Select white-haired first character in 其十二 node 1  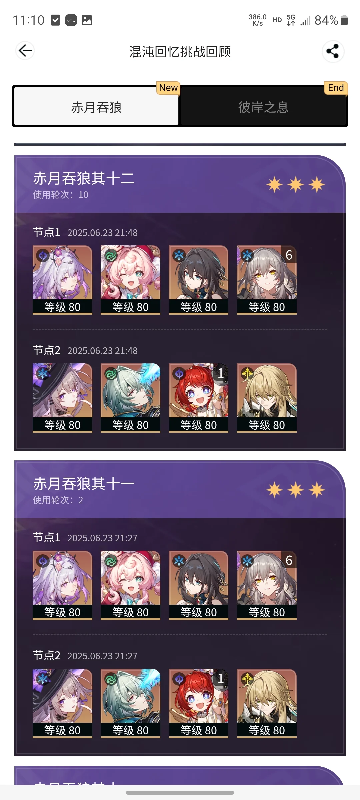[62, 280]
